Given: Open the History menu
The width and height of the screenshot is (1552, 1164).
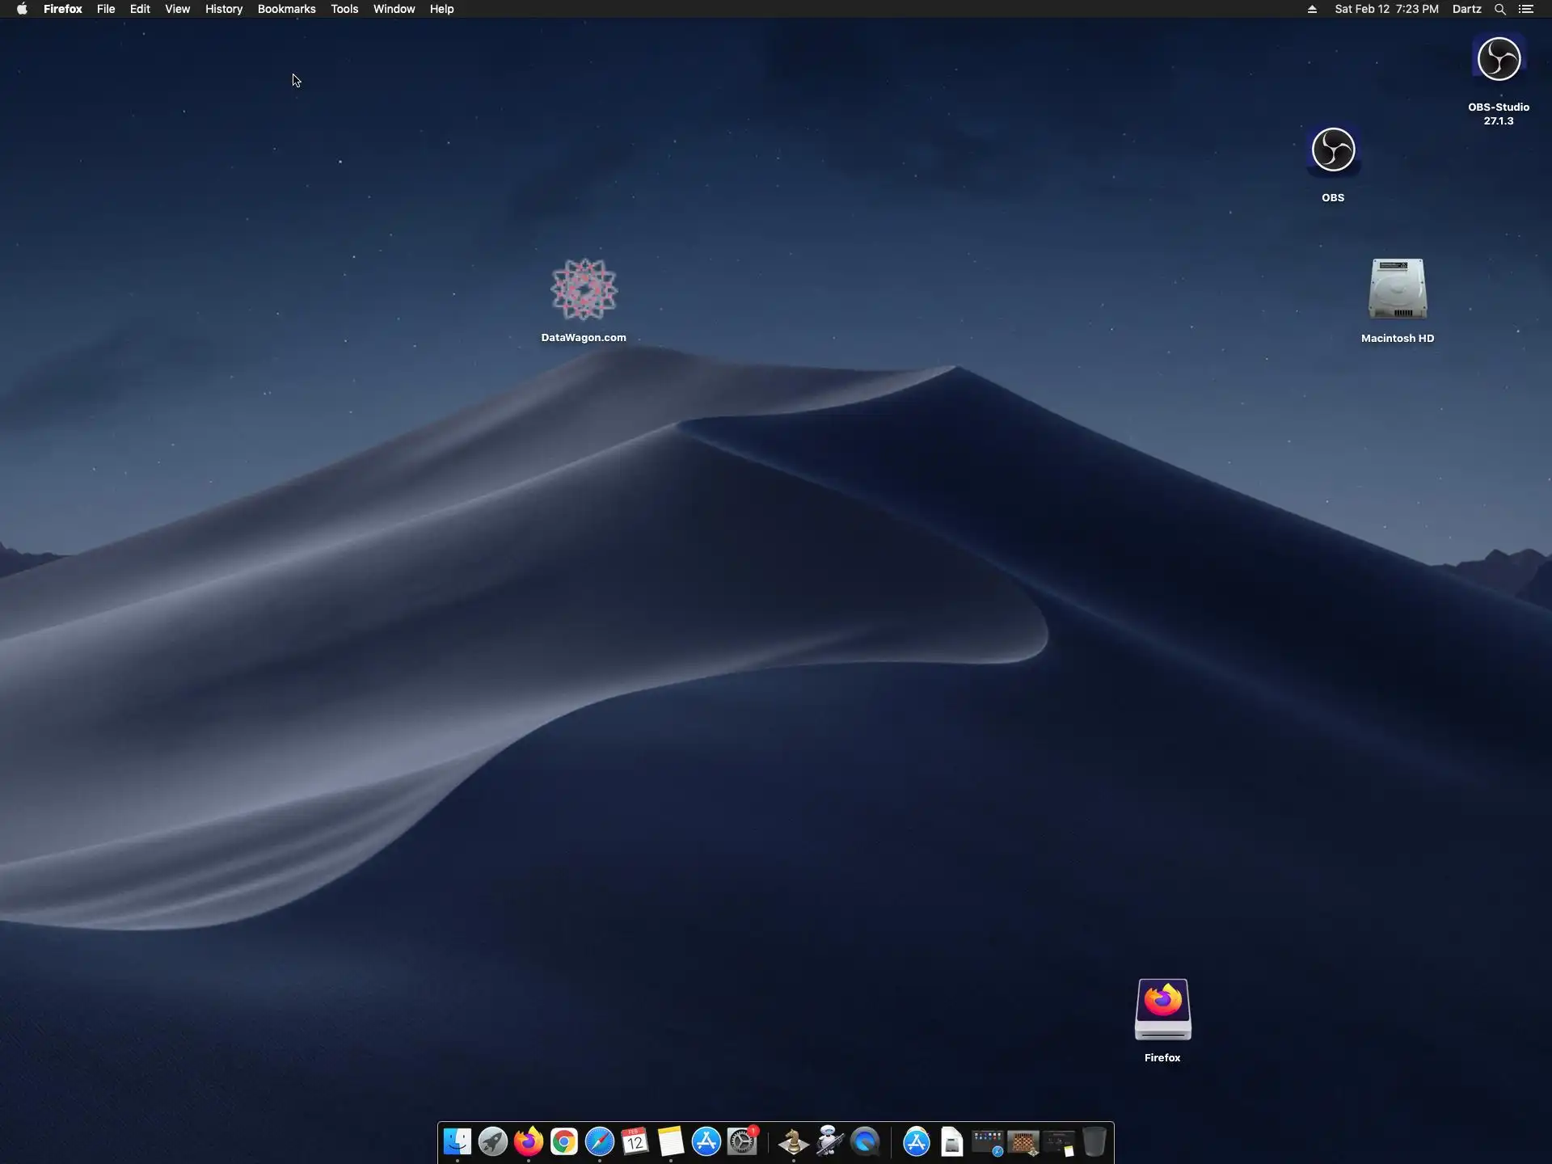Looking at the screenshot, I should (x=223, y=9).
